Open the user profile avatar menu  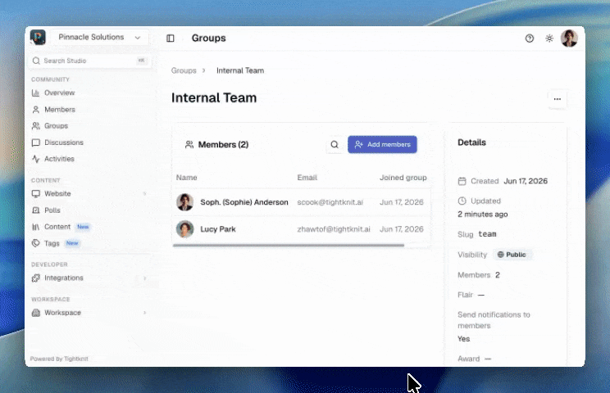(569, 38)
